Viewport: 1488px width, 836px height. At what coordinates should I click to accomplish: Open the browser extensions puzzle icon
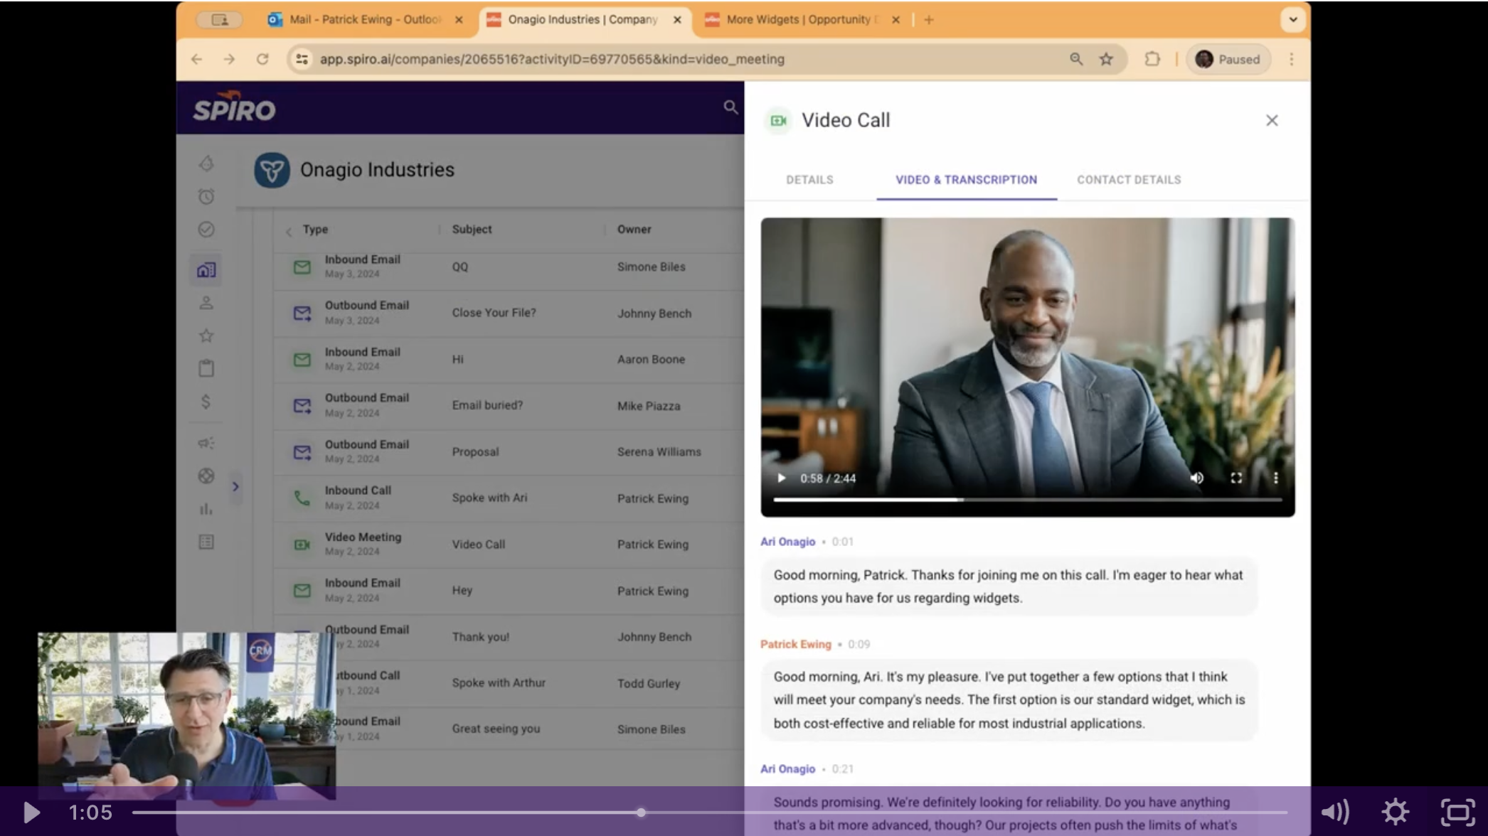coord(1152,59)
